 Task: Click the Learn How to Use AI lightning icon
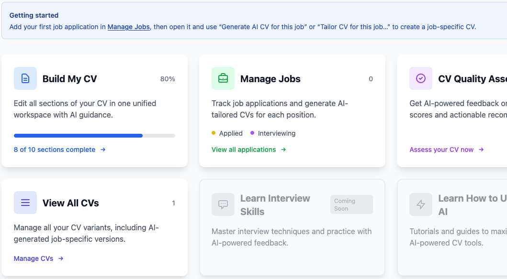point(420,204)
